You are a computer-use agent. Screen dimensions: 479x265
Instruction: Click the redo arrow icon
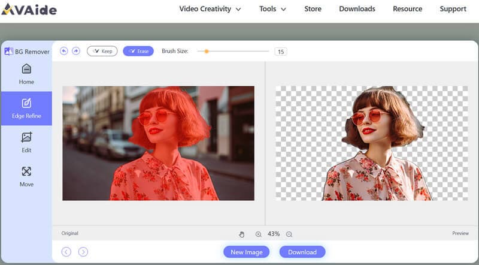76,51
